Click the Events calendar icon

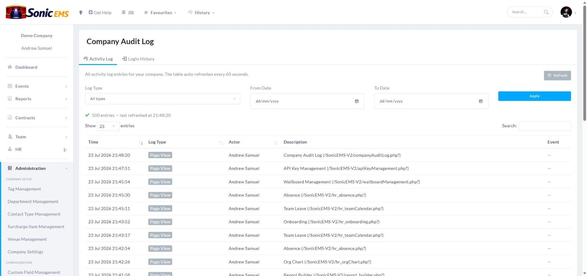10,86
